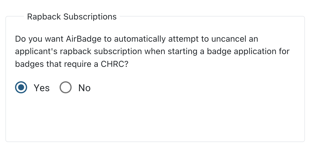Screen dimensions: 309x158
Task: Click the word "Subscriptions" in the legend
Action: click(90, 17)
